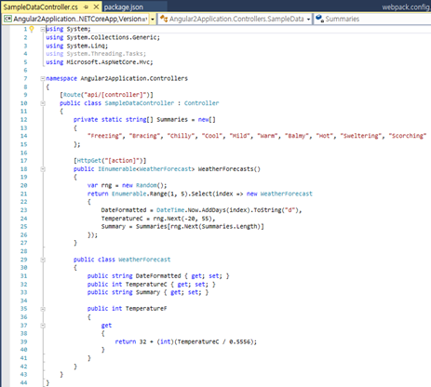
Task: Click the "Sweltering" string literal
Action: tap(361, 136)
